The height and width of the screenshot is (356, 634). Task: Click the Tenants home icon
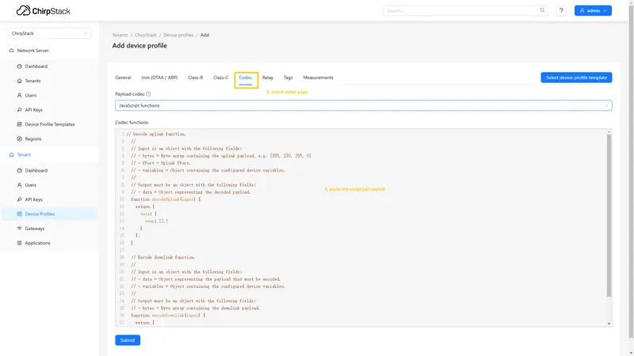(19, 81)
